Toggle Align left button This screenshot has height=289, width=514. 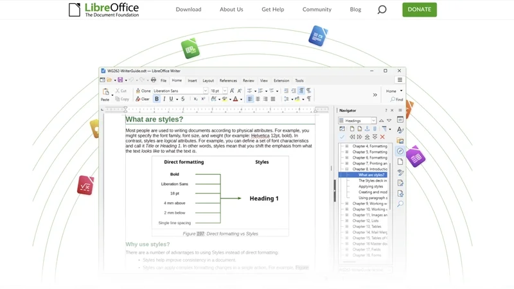pyautogui.click(x=250, y=99)
